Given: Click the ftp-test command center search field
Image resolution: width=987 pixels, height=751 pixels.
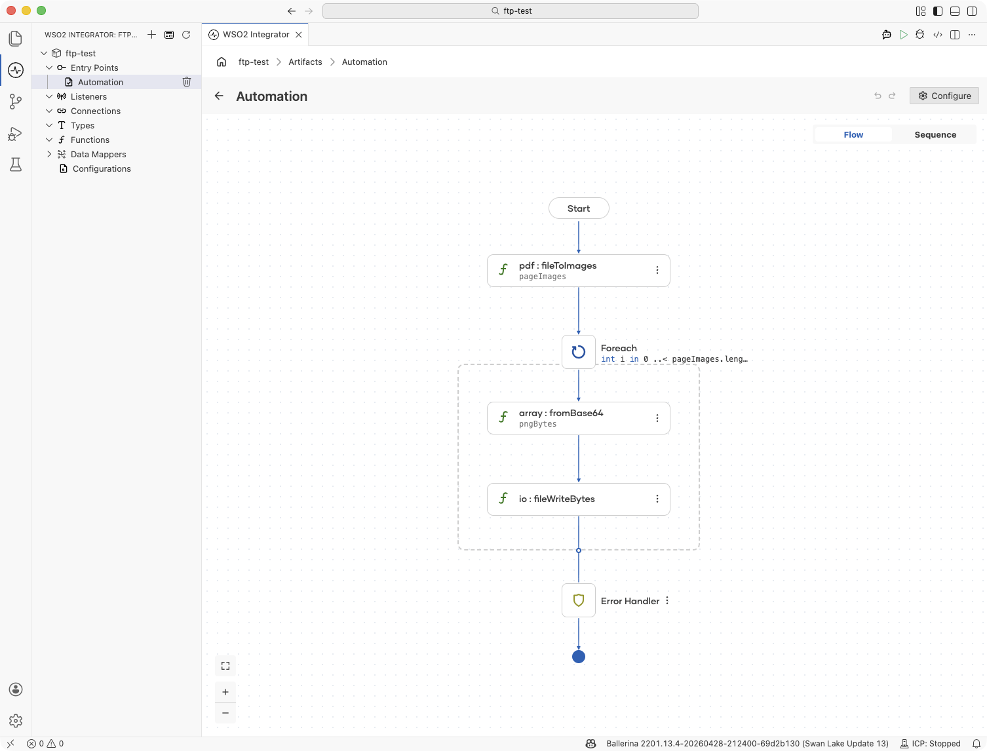Looking at the screenshot, I should point(511,11).
